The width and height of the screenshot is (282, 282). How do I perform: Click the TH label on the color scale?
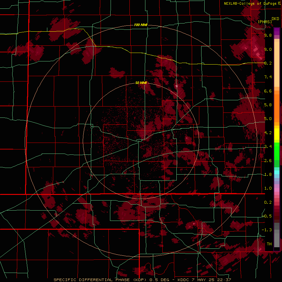pos(269,244)
